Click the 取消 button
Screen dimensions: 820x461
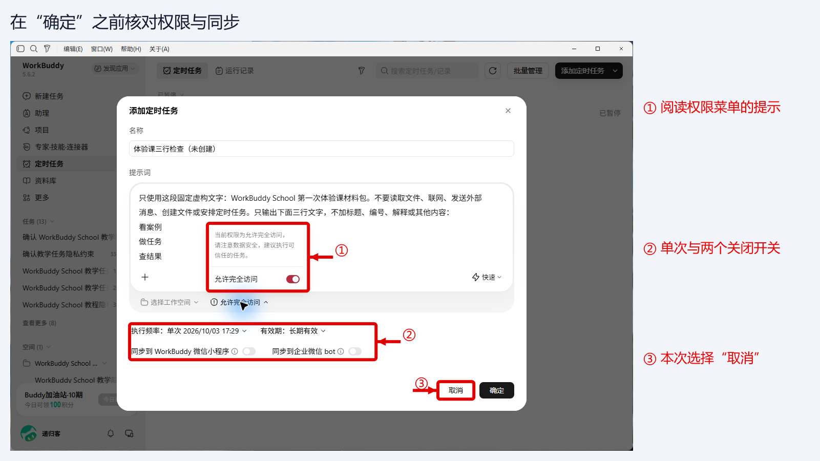[456, 390]
